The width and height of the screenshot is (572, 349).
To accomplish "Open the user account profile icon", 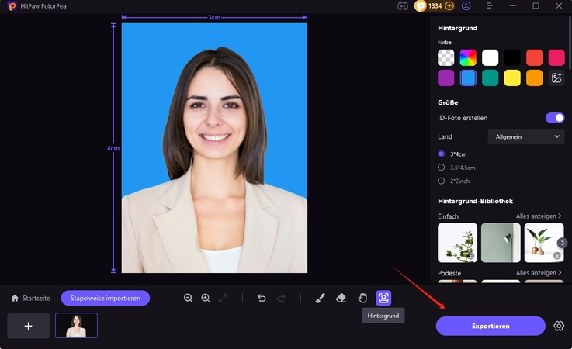I will [x=466, y=6].
